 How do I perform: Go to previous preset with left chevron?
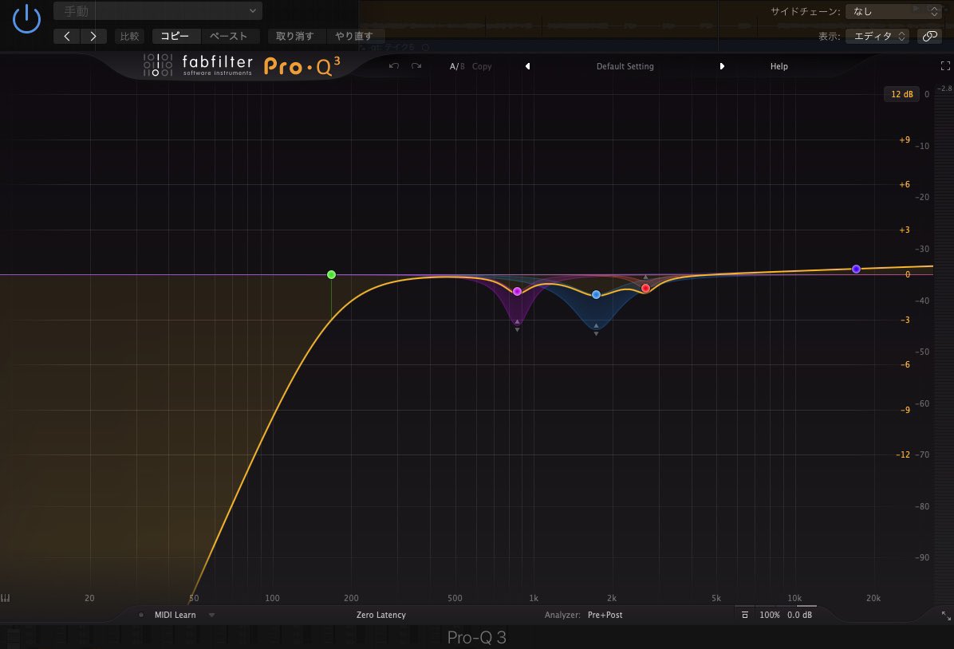click(x=67, y=36)
